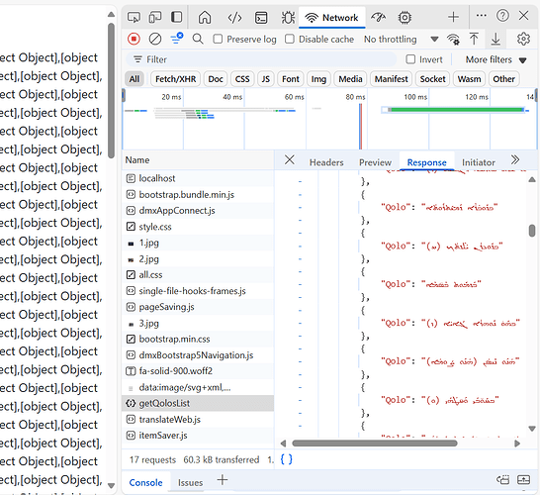Check the Invert filter checkbox
Image resolution: width=540 pixels, height=495 pixels.
tap(410, 59)
